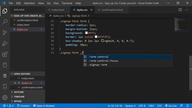Click the #fff background color swatch
This screenshot has height=108, width=192.
[x=86, y=33]
